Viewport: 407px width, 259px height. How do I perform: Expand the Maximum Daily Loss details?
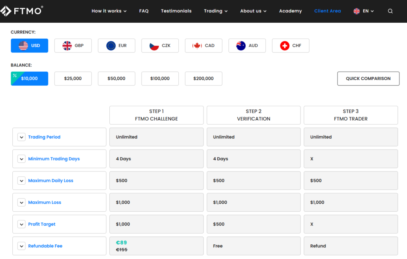coord(21,181)
